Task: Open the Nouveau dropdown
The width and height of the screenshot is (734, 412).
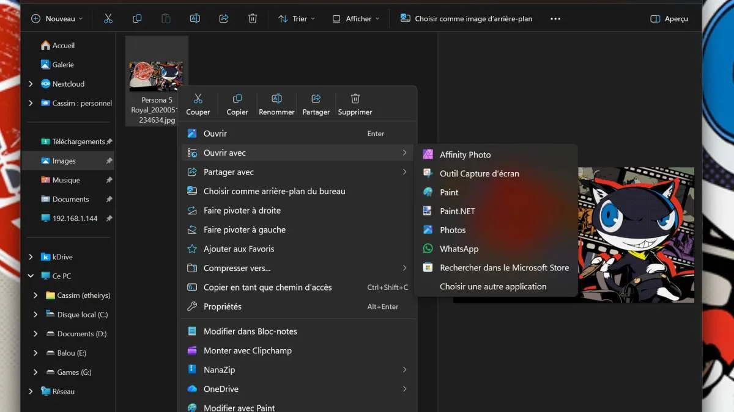Action: [x=57, y=19]
